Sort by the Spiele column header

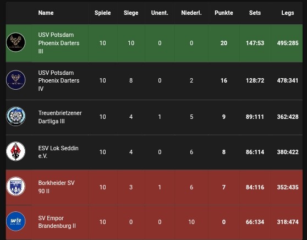click(102, 13)
